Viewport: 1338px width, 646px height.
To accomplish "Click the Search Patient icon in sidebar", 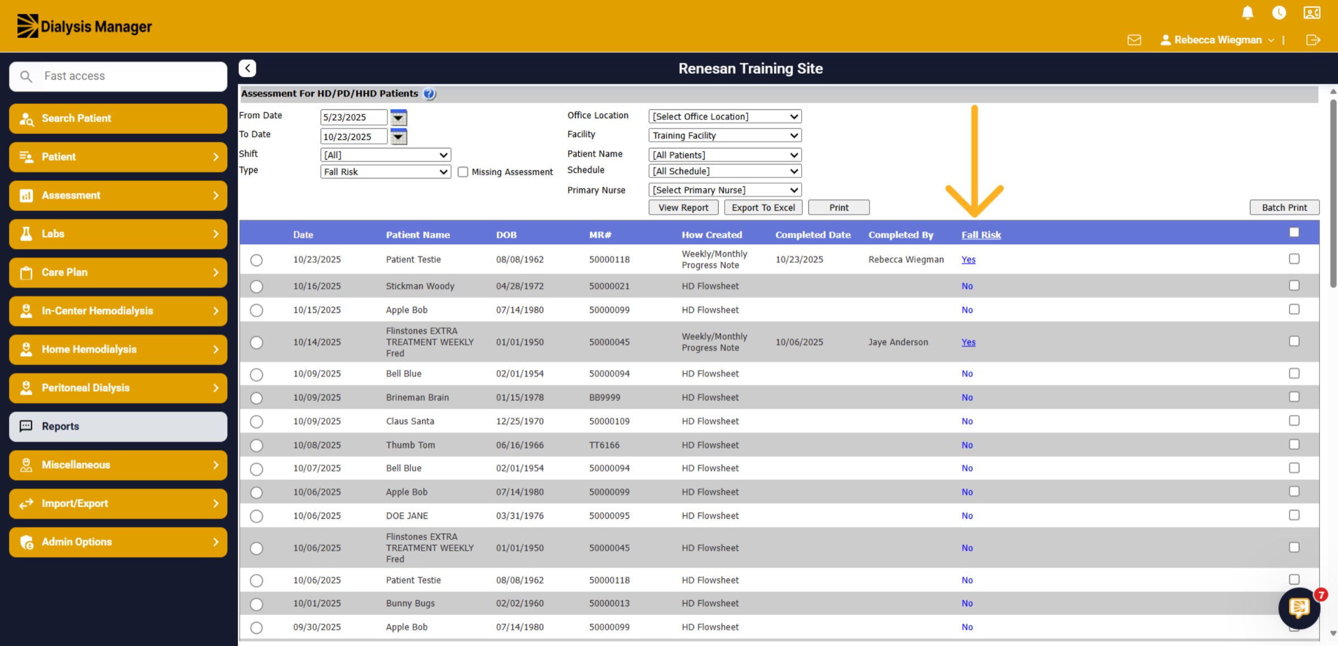I will (x=27, y=119).
